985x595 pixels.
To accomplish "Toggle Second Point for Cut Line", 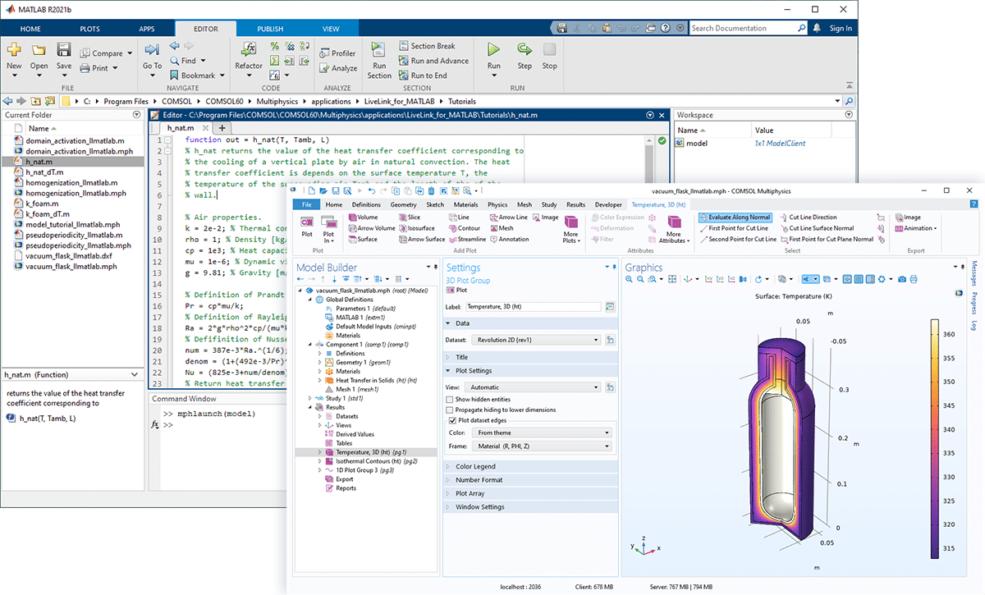I will point(737,239).
